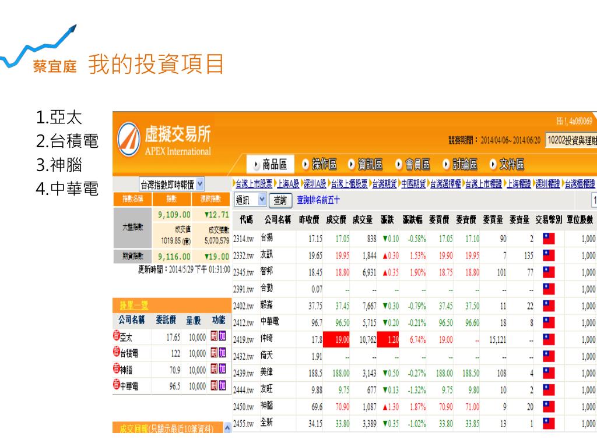Click the 成交量 column header

coord(363,219)
